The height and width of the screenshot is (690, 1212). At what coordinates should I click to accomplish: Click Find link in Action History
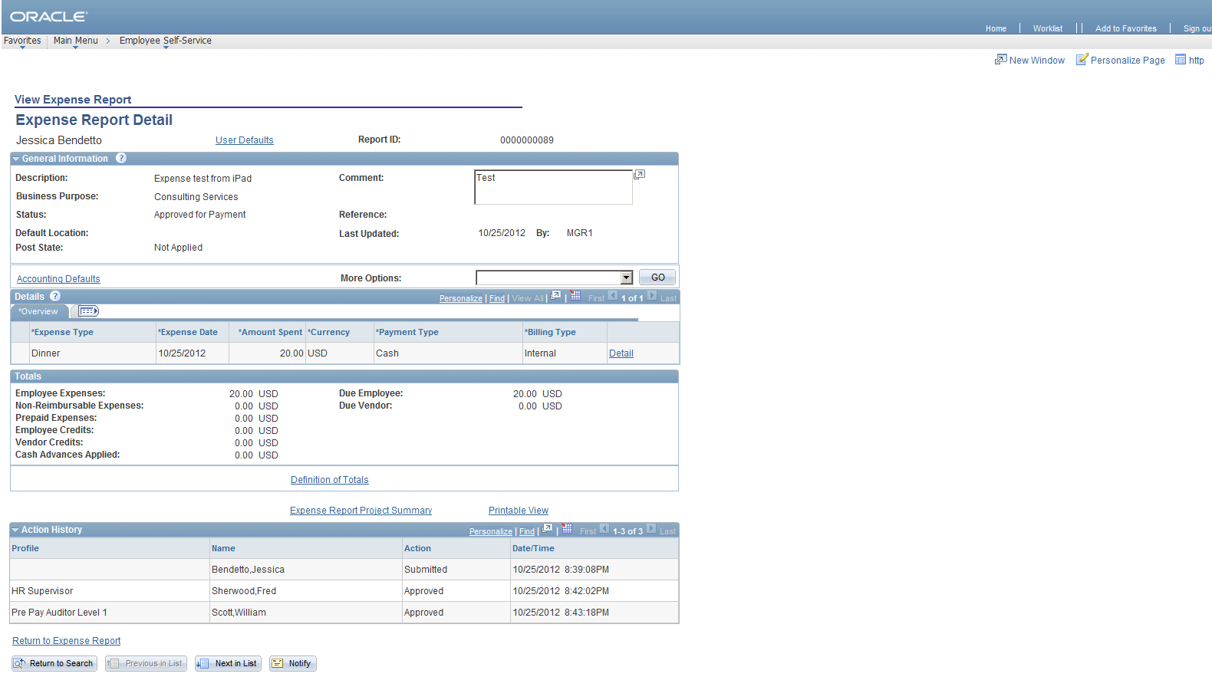tap(527, 531)
